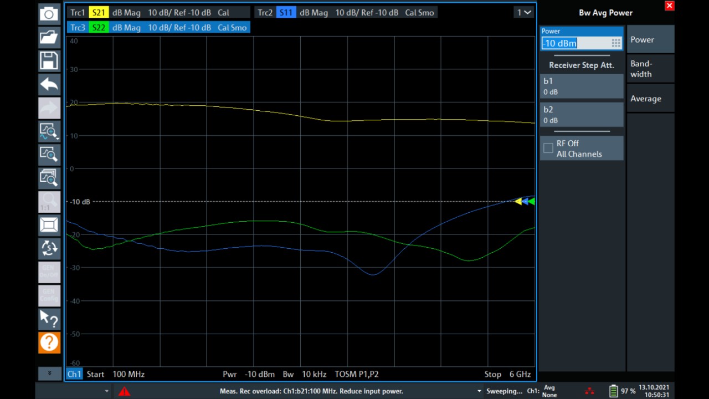Click Stop 6 GHz in channel bar

pos(507,374)
